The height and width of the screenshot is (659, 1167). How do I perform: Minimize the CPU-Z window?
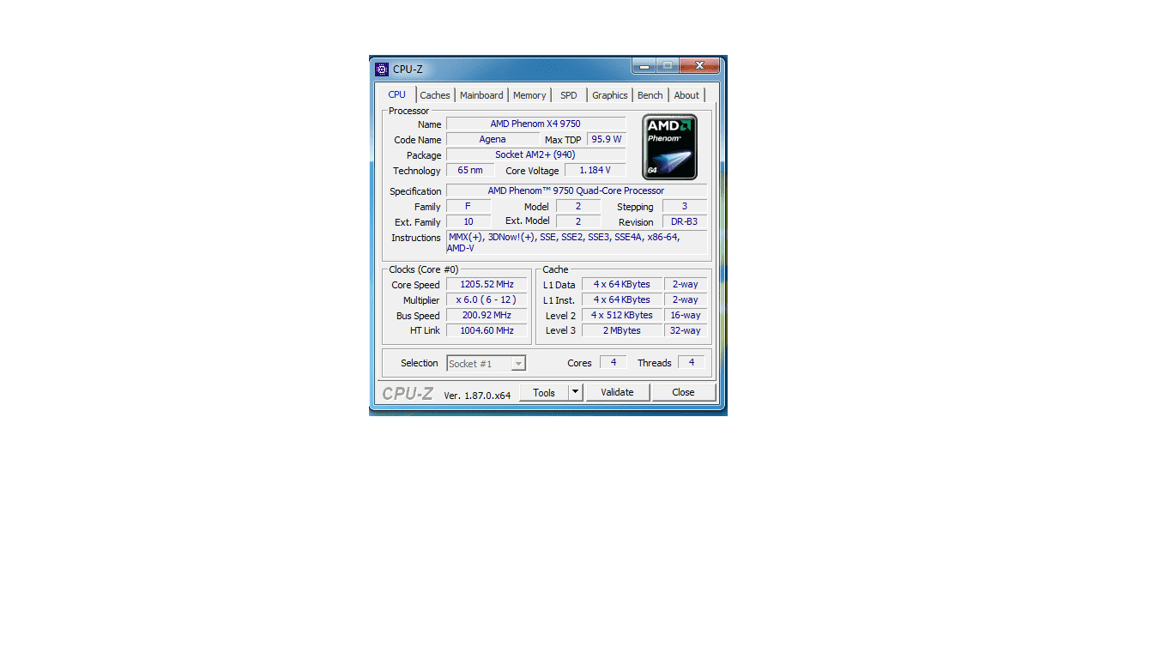(644, 65)
